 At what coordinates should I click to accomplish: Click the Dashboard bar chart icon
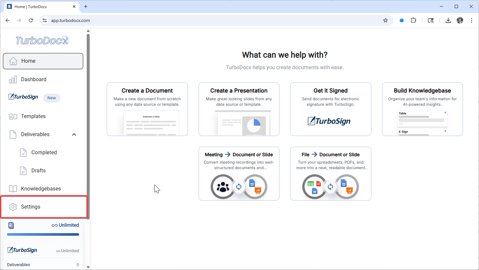tap(13, 80)
